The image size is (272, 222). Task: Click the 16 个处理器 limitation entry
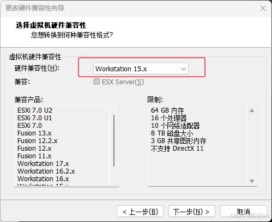point(169,118)
